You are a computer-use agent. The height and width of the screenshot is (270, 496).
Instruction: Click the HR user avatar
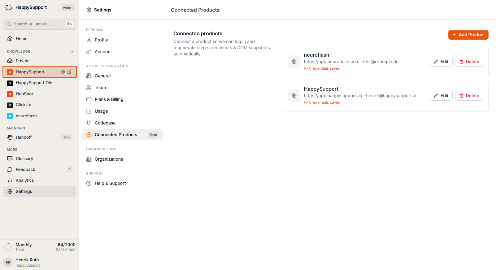click(8, 262)
